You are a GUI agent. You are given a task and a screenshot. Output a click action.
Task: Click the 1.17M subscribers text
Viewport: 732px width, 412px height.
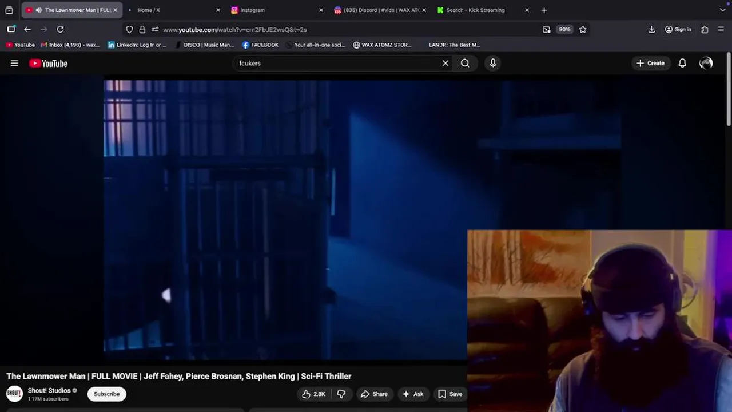coord(48,399)
